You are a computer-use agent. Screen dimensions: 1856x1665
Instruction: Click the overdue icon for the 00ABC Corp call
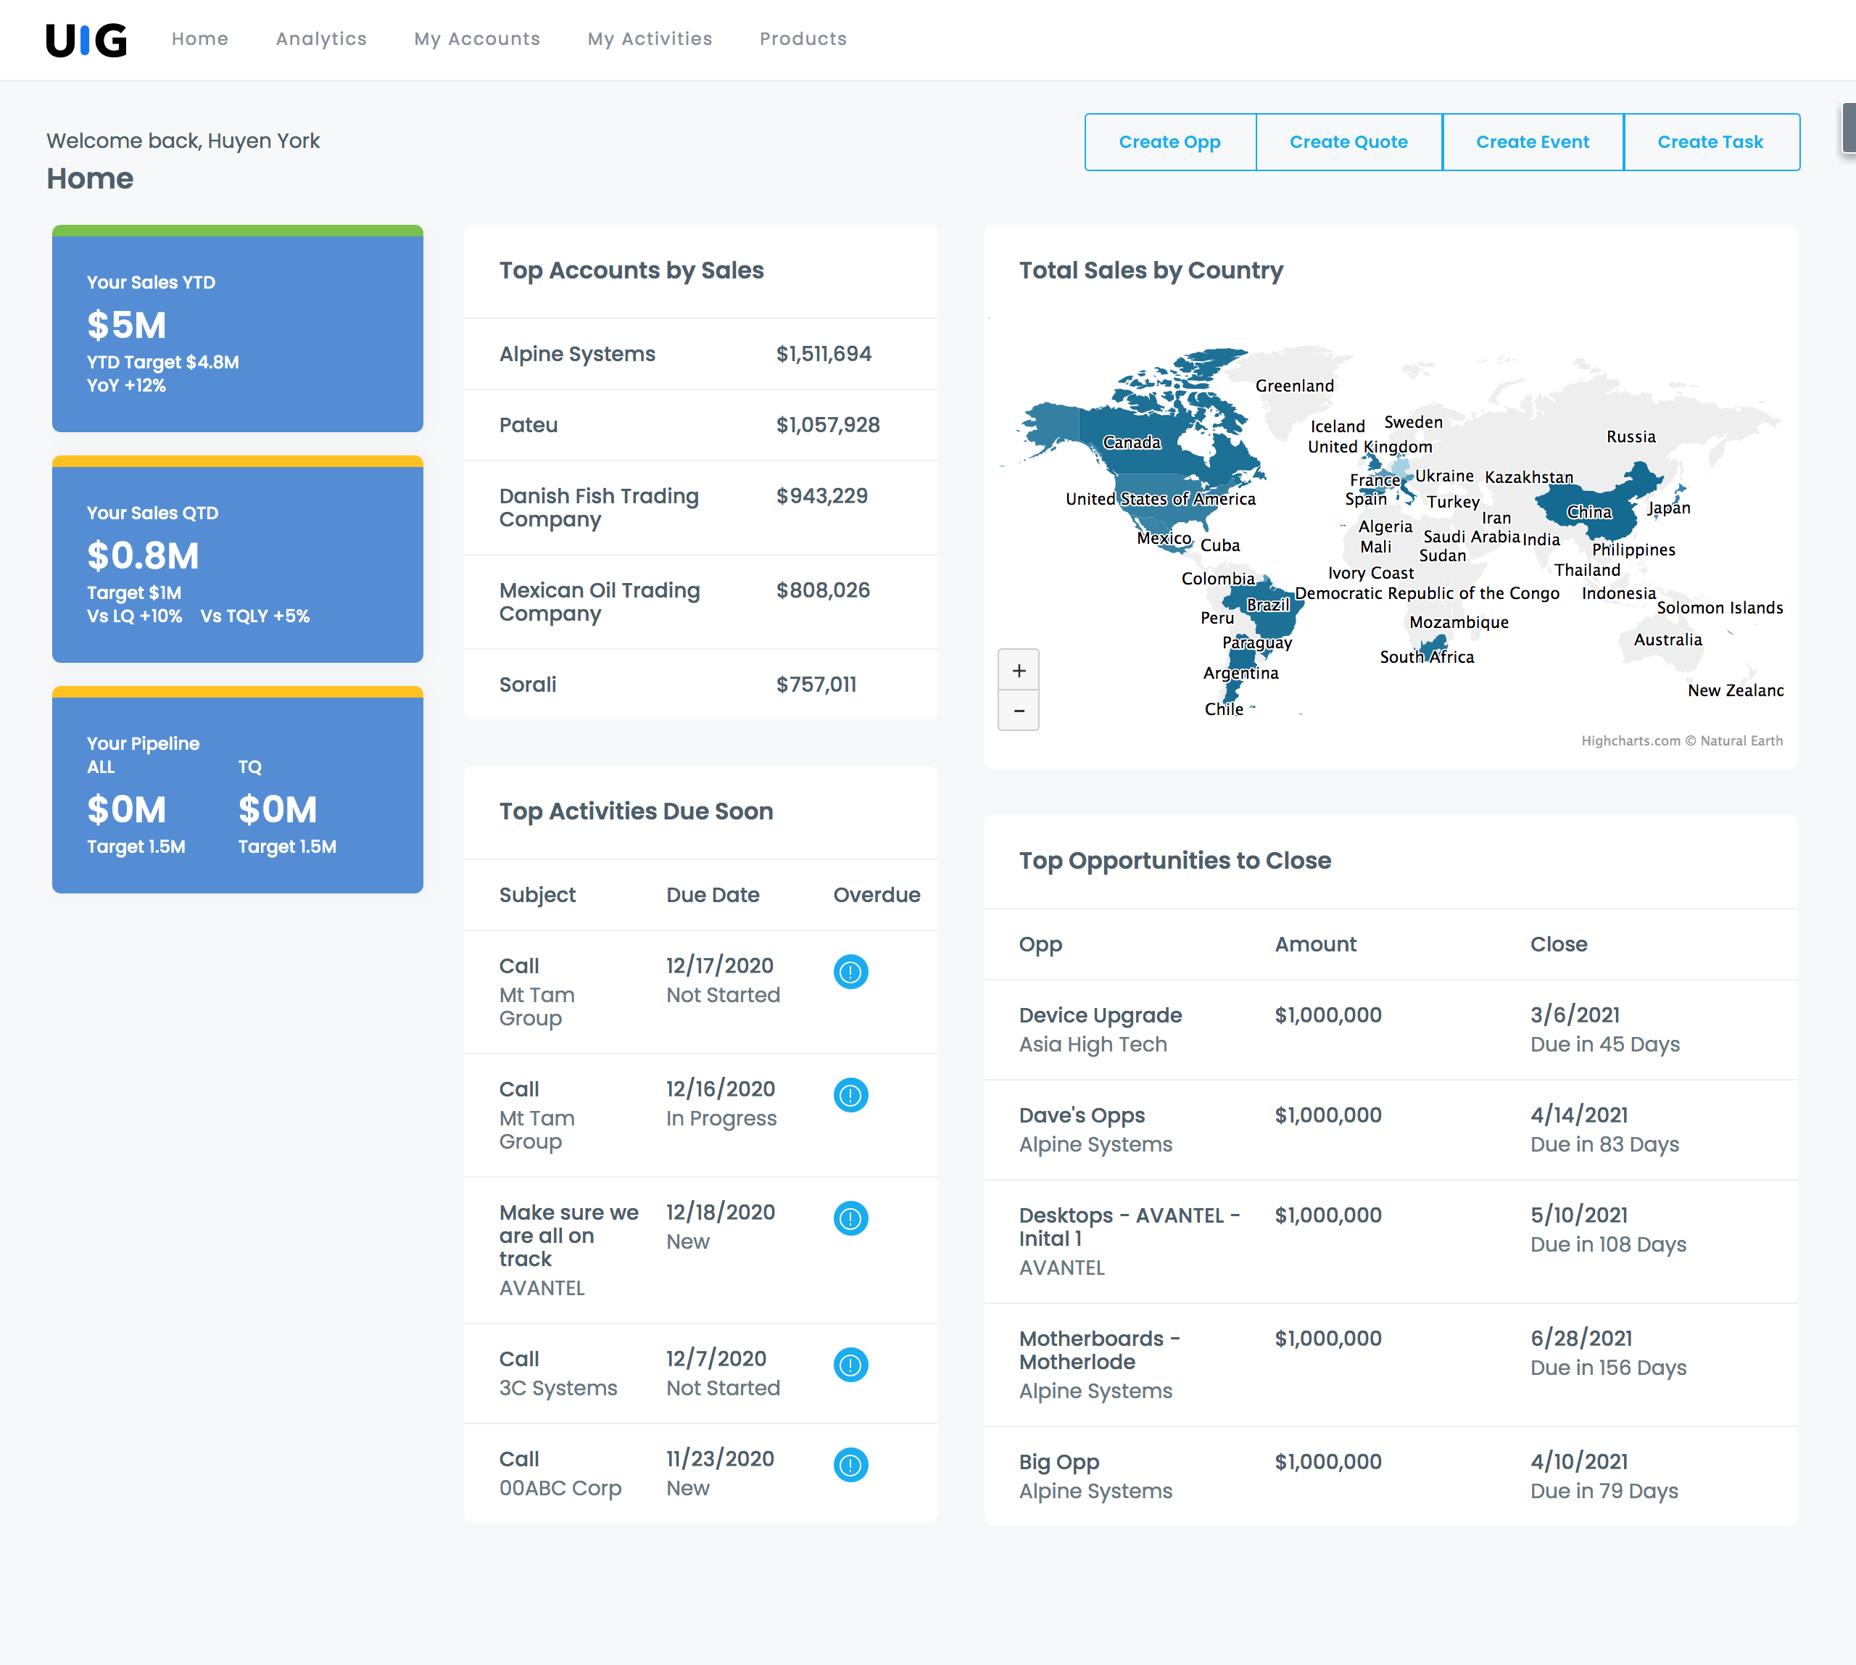click(850, 1466)
